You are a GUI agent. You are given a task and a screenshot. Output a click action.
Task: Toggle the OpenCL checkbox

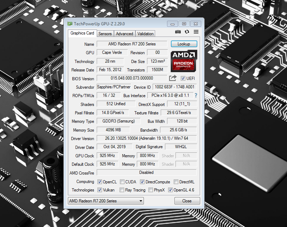[100, 182]
